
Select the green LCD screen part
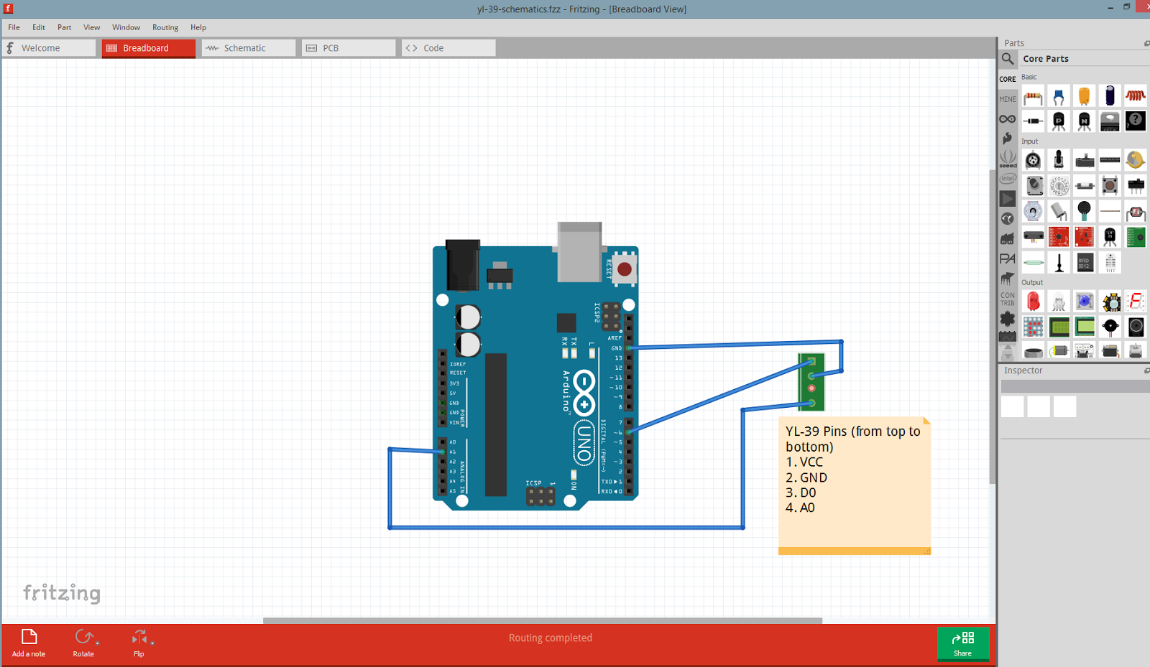(1059, 327)
